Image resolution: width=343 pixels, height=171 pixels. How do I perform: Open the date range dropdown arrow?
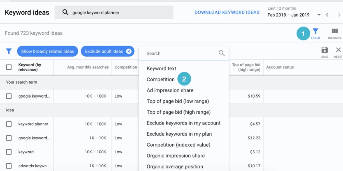(x=319, y=15)
